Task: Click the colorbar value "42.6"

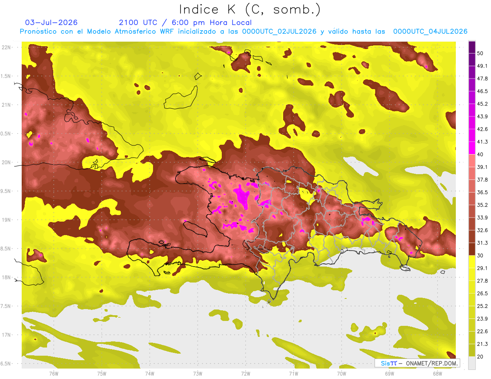Action: coord(482,129)
